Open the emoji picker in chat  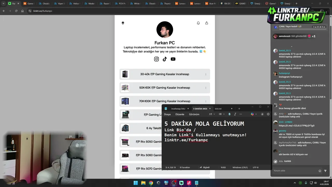(x=320, y=171)
